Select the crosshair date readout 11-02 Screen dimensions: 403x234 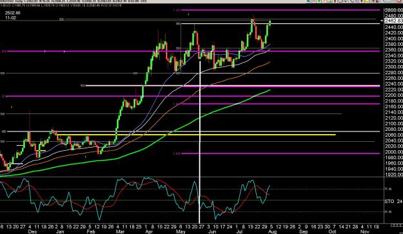(x=10, y=18)
